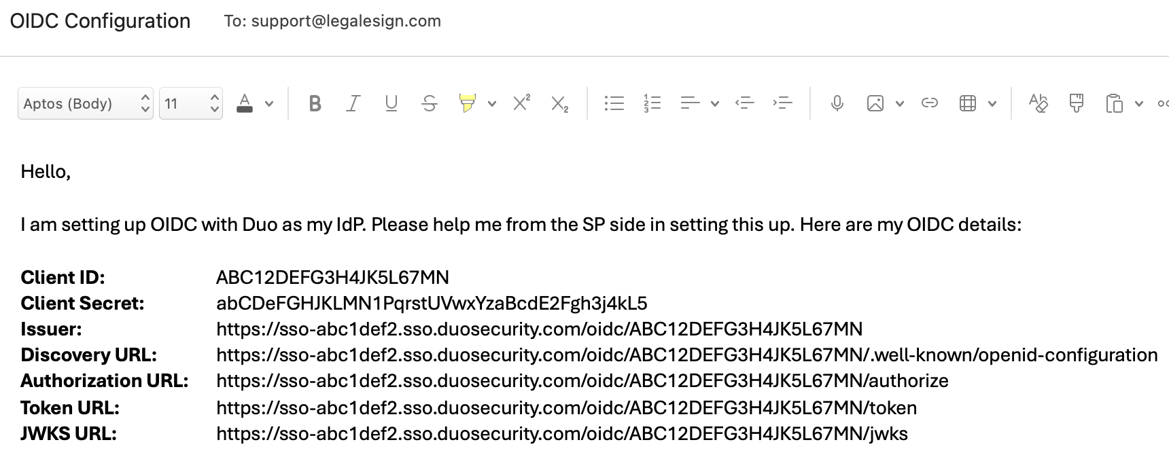Toggle underline formatting
Screen dimensions: 1169x455
tap(391, 103)
